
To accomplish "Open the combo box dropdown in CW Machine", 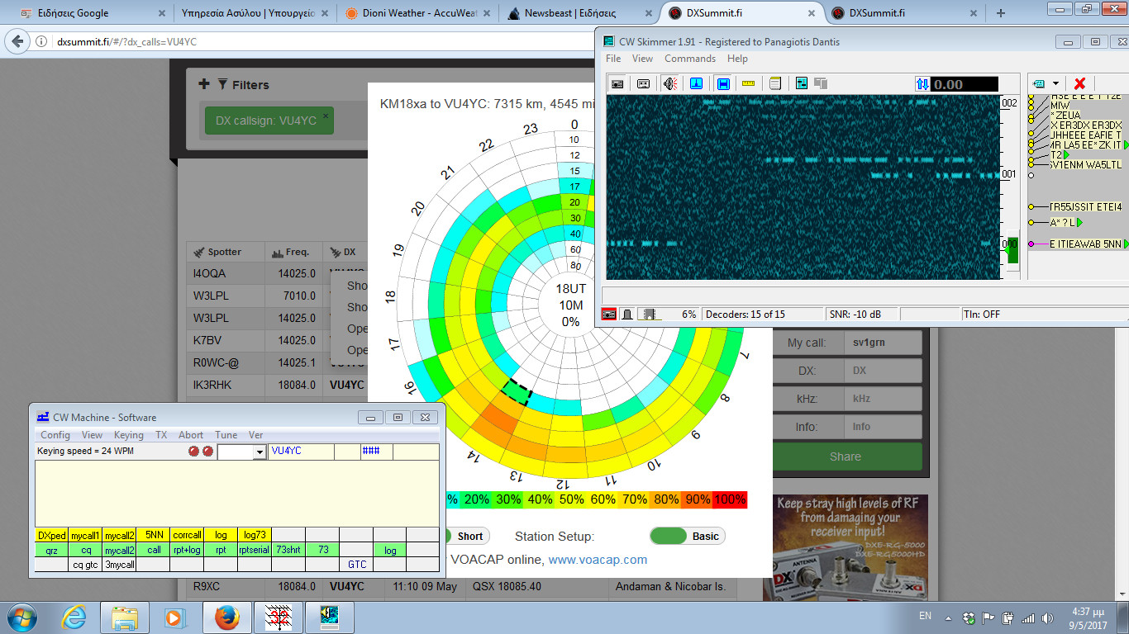I will point(259,452).
